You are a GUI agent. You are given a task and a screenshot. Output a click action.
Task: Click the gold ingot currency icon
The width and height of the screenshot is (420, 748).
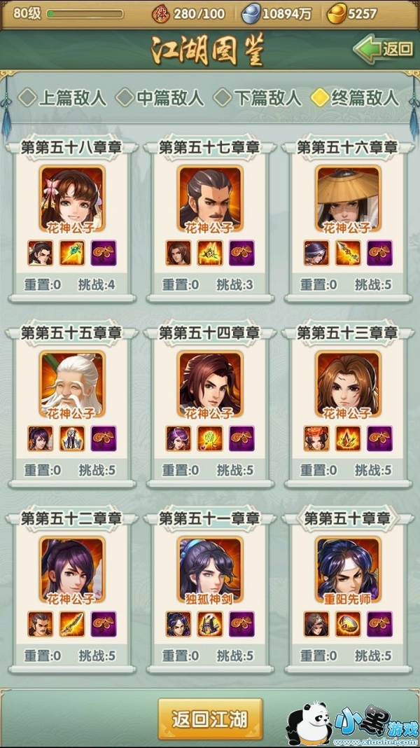point(337,14)
